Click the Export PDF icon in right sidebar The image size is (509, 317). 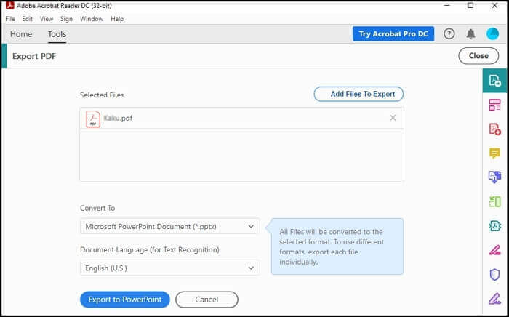tap(495, 81)
